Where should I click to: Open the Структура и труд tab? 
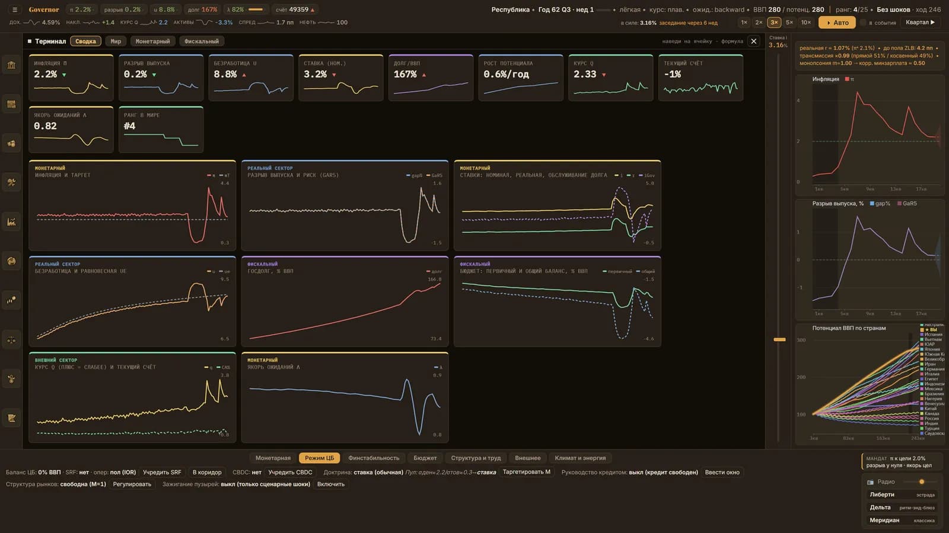tap(476, 458)
